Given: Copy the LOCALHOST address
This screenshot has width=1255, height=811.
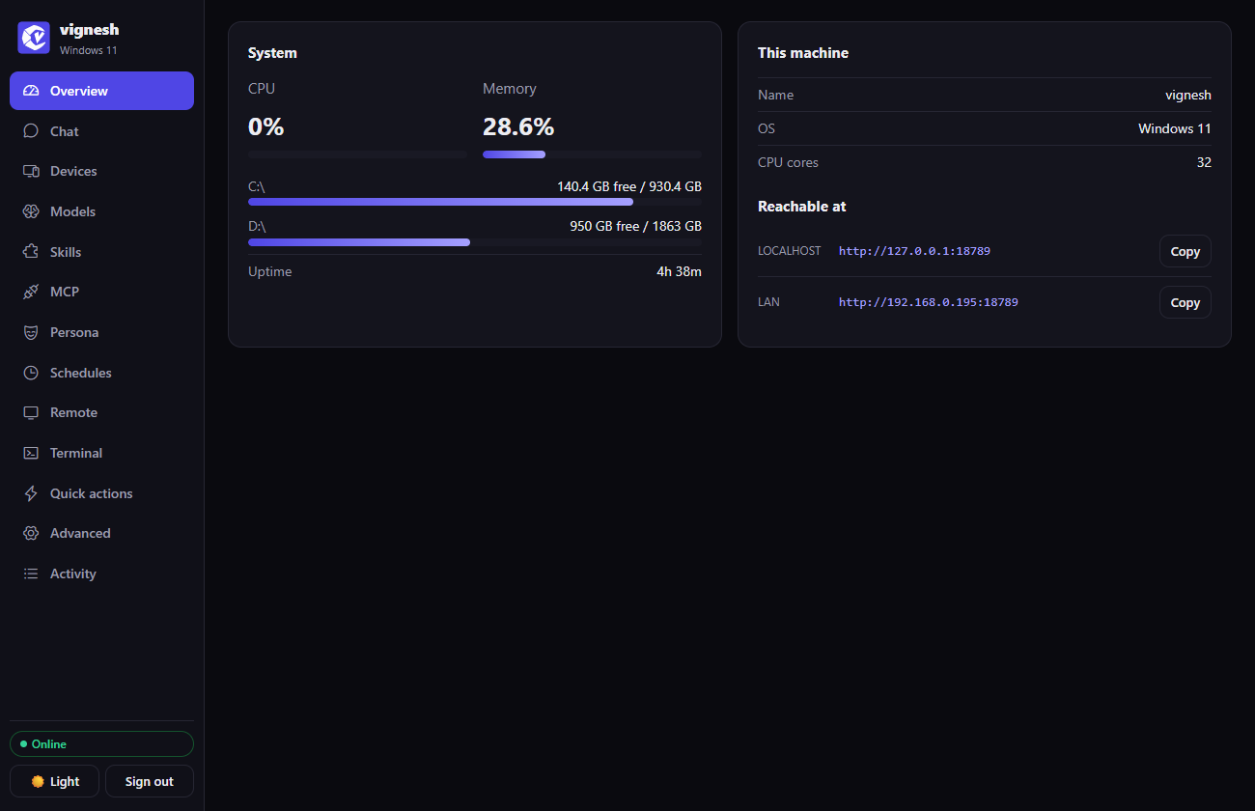Looking at the screenshot, I should pyautogui.click(x=1185, y=251).
